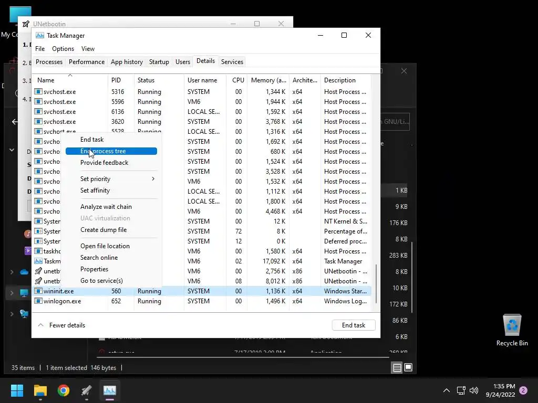Click the svchost.exe icon for PID 6136

38,111
